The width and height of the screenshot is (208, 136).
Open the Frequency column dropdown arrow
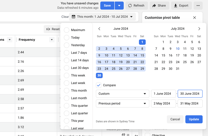(52, 40)
